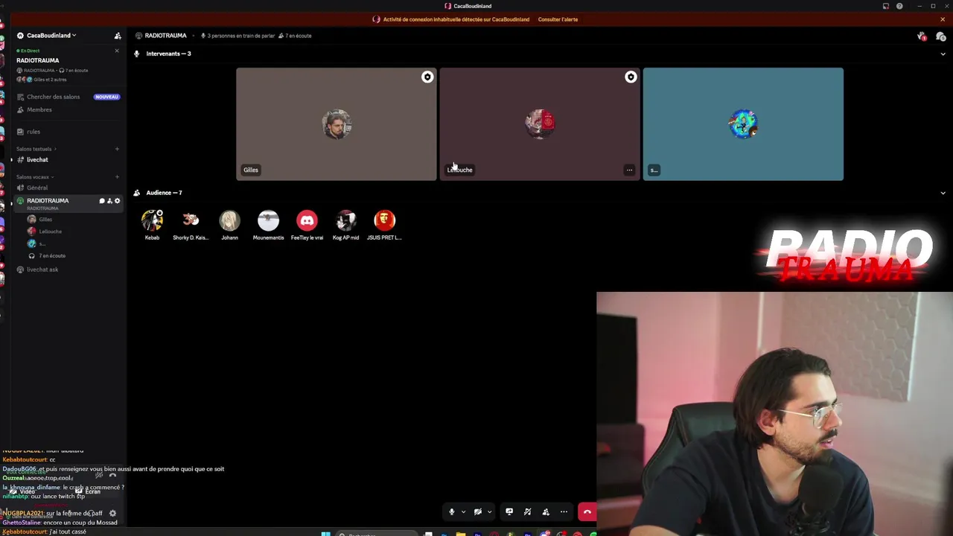Viewport: 953px width, 536px height.
Task: Toggle the camera on
Action: point(478,512)
